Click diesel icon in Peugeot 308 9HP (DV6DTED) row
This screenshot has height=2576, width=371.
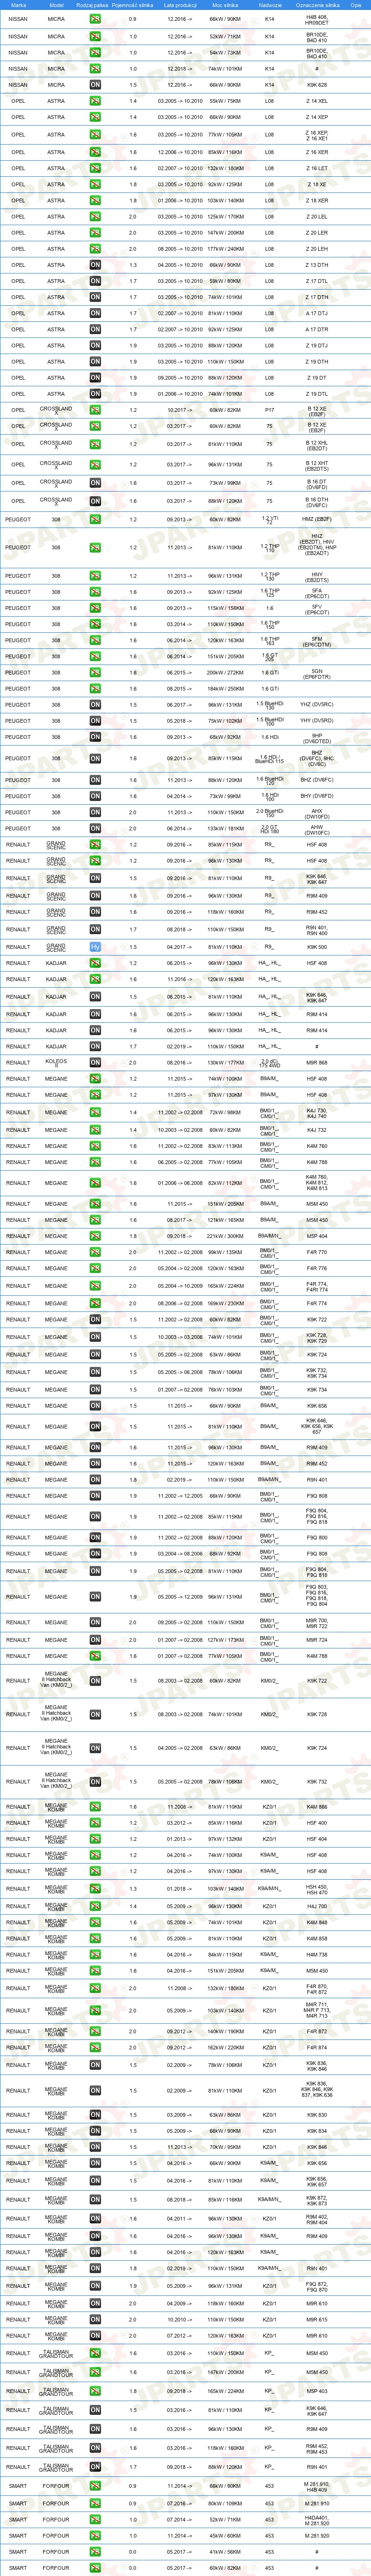[x=95, y=737]
